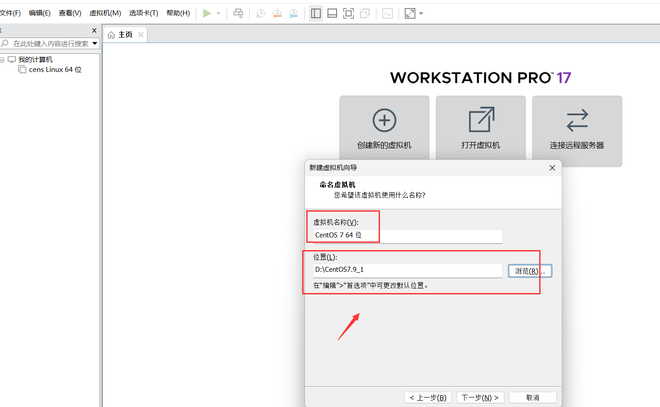Click the 您希望该虚拟机使用什么名称? text
The width and height of the screenshot is (660, 407).
[380, 195]
